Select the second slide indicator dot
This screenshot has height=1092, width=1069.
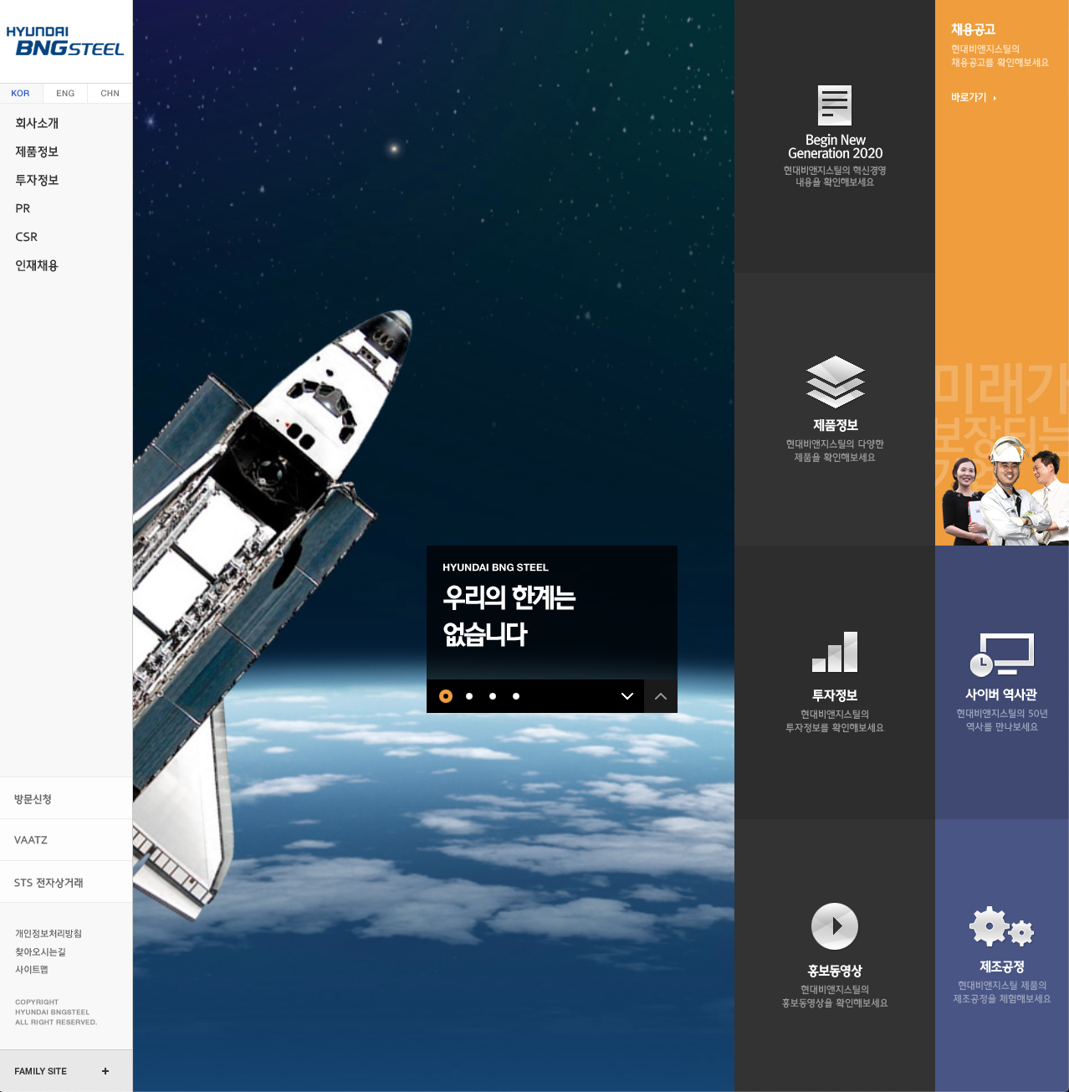point(469,696)
